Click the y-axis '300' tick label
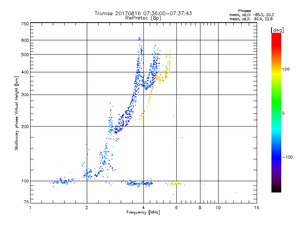 click(x=25, y=95)
